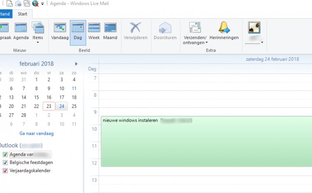Viewport: 312px width, 193px height.
Task: Expand the Verzenden/ontvangen dropdown
Action: point(195,42)
